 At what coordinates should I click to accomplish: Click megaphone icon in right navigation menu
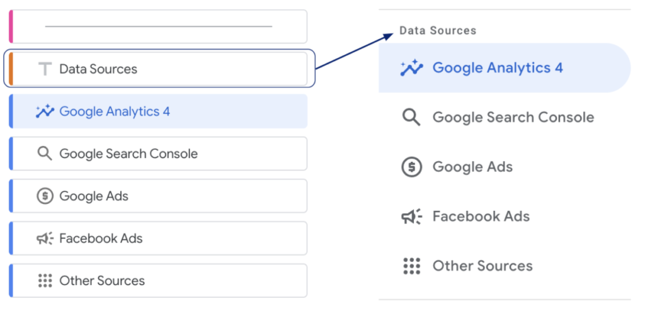pyautogui.click(x=411, y=217)
